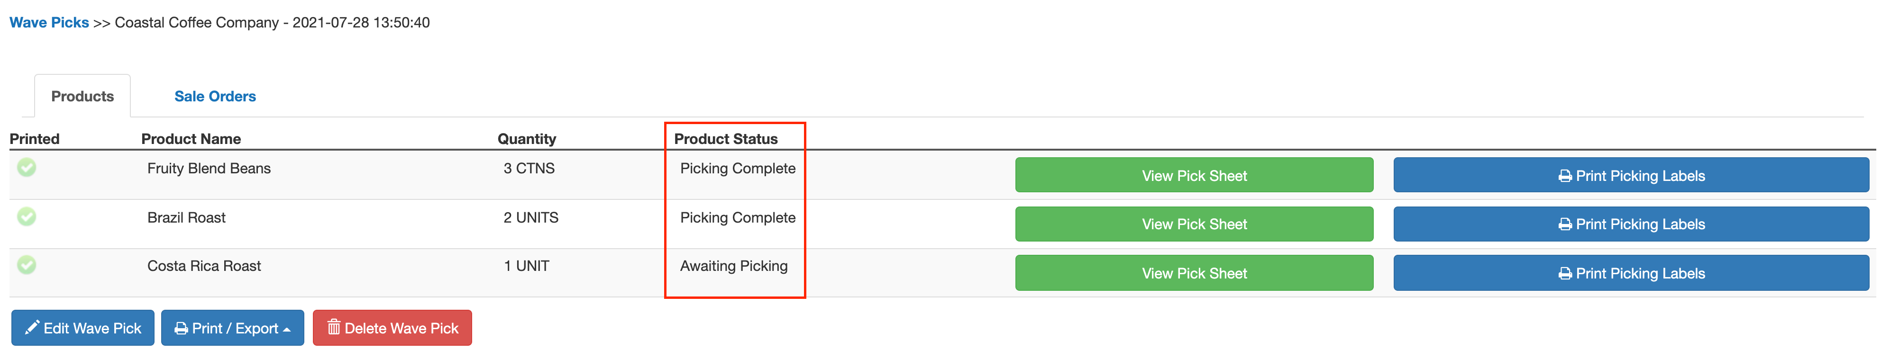Click the Quantity column header
This screenshot has height=359, width=1881.
(527, 139)
